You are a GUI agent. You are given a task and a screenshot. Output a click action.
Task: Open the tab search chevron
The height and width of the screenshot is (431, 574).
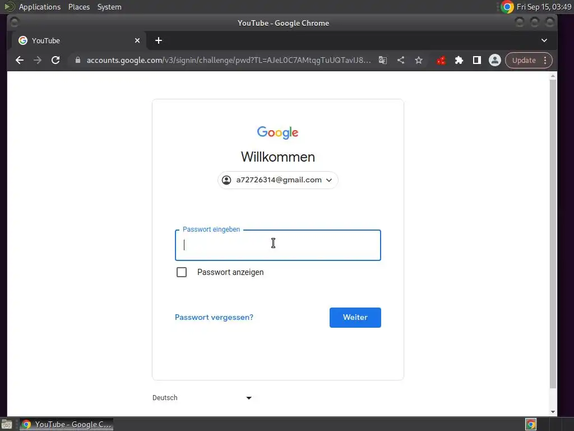point(544,40)
